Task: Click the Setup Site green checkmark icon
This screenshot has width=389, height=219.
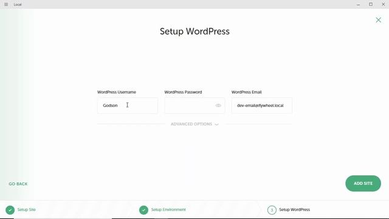Action: point(10,210)
